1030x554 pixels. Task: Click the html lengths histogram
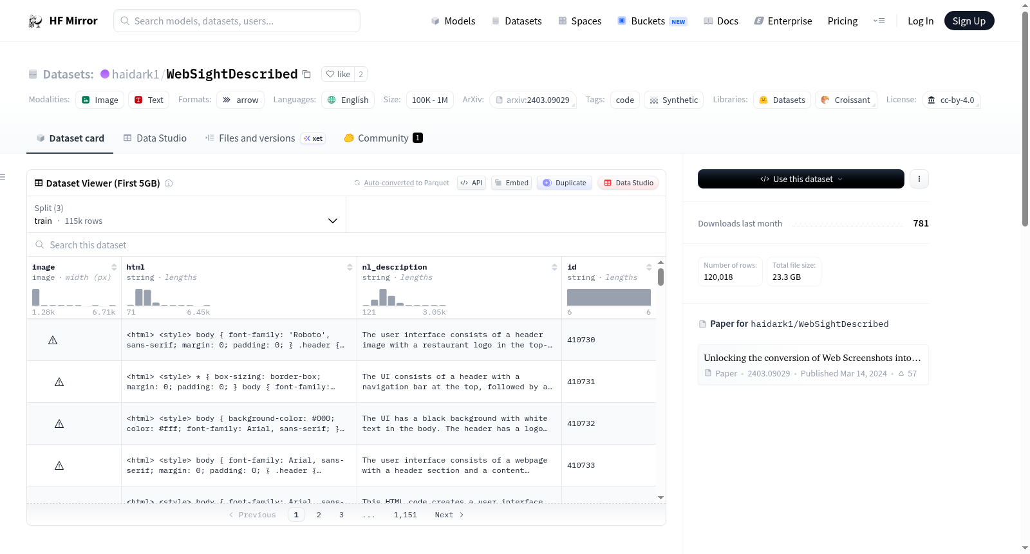(169, 297)
